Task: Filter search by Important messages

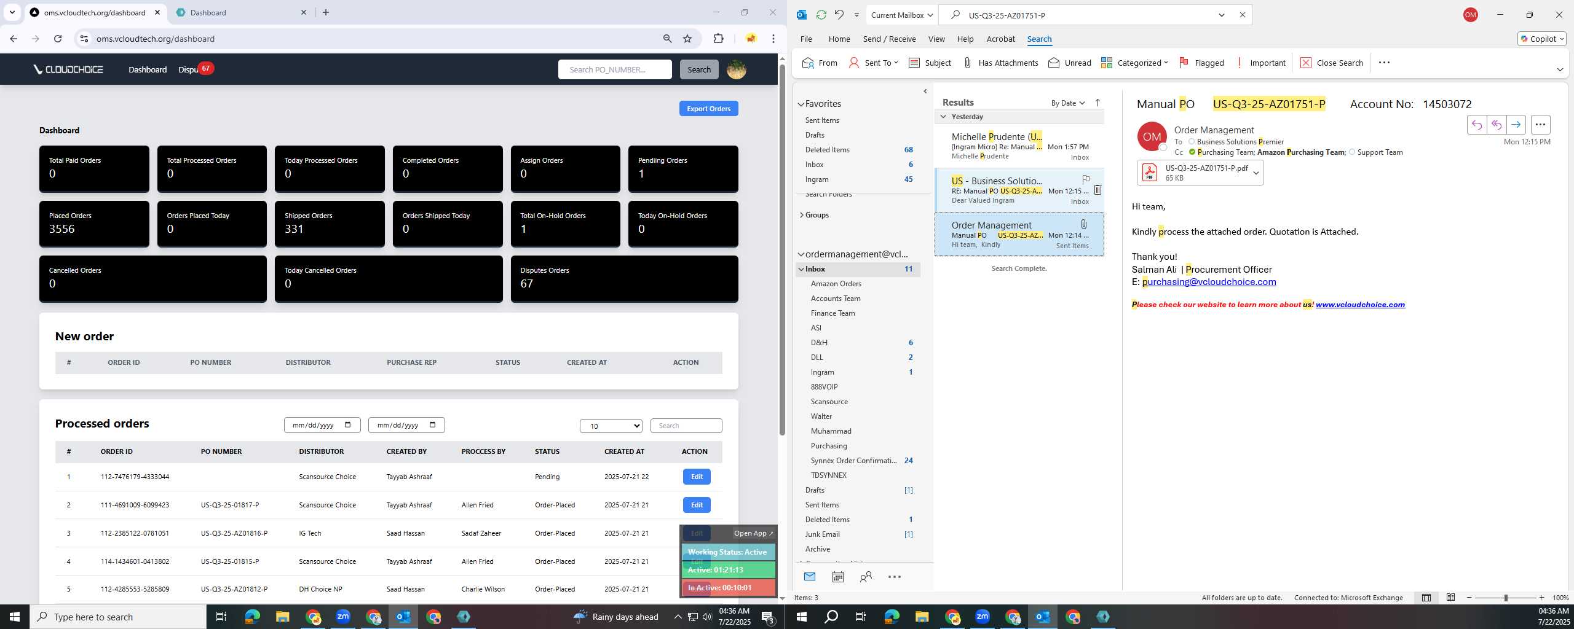Action: pyautogui.click(x=1260, y=63)
